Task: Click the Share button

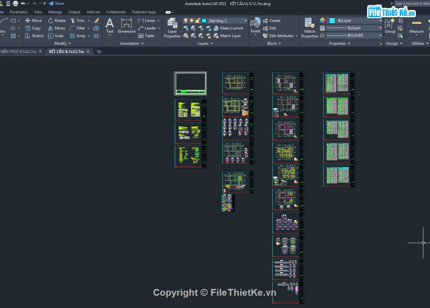Action: click(57, 4)
